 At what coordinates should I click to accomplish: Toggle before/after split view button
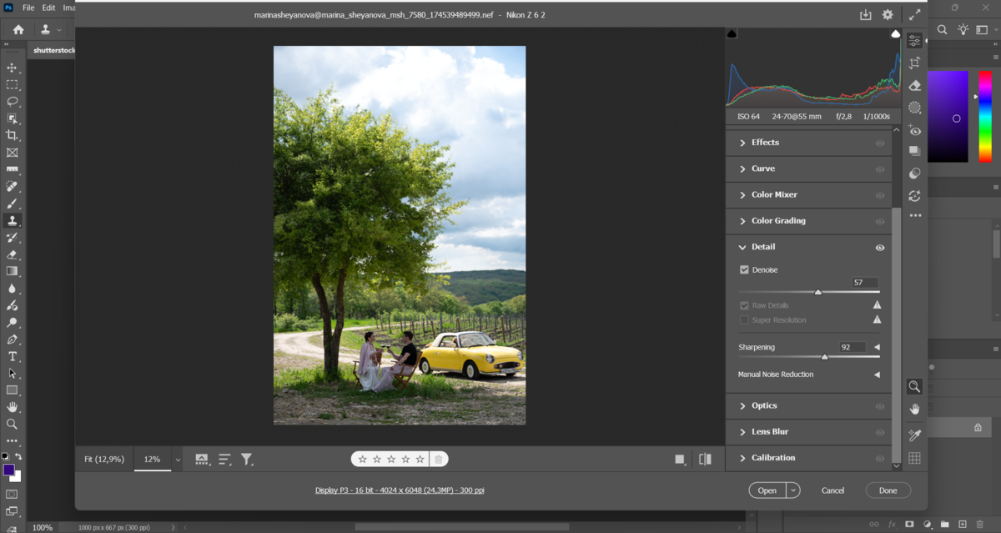pos(705,459)
